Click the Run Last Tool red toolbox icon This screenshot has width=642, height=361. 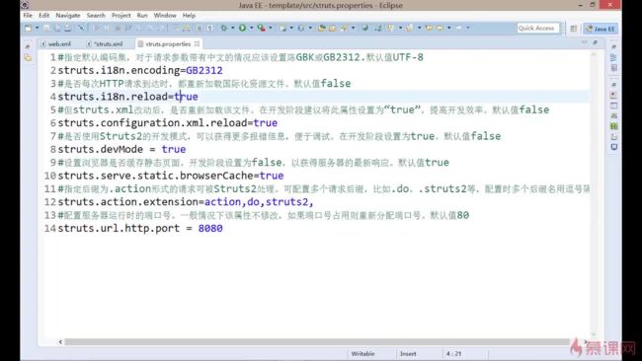point(261,29)
